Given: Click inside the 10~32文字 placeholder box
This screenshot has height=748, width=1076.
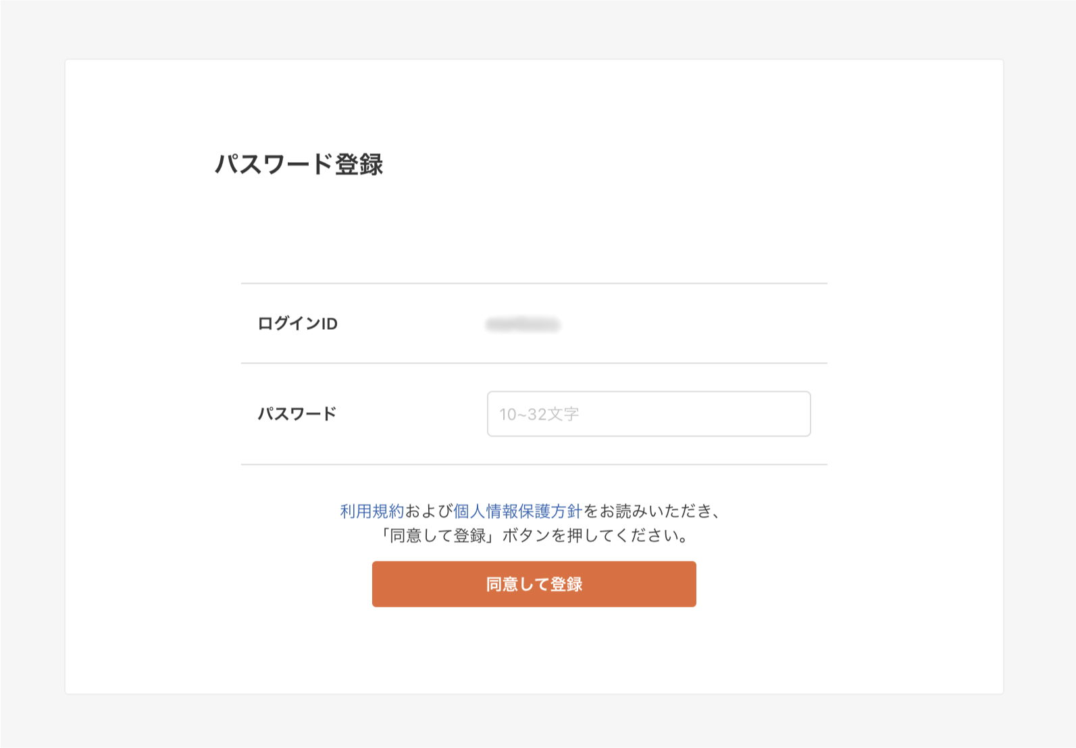Looking at the screenshot, I should click(648, 414).
